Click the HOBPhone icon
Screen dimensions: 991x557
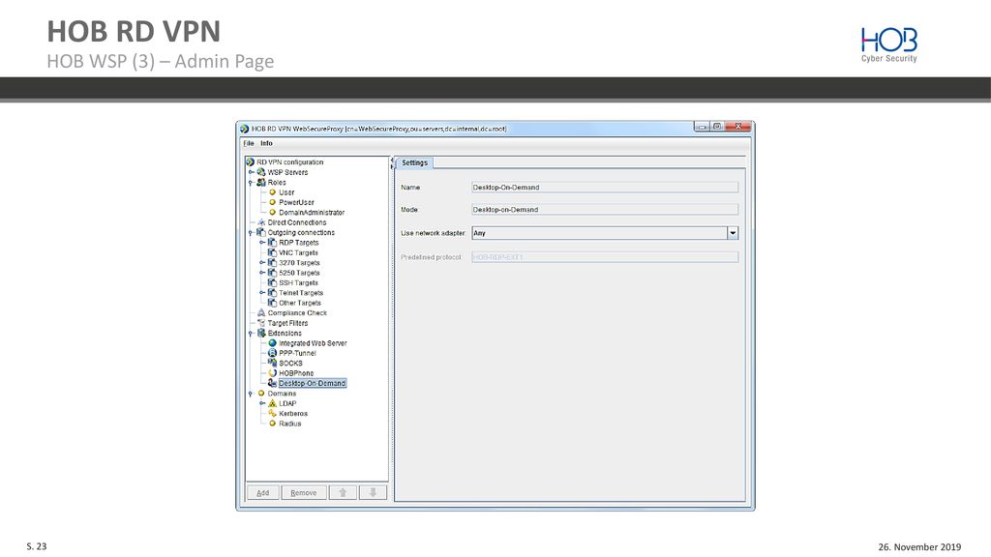[x=272, y=373]
